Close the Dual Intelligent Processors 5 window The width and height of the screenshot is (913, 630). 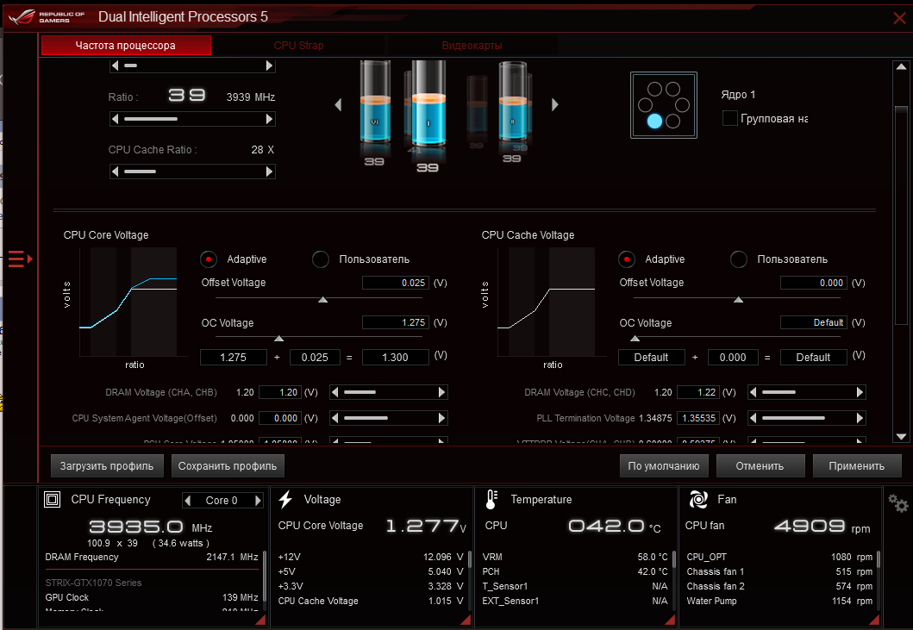(x=899, y=18)
